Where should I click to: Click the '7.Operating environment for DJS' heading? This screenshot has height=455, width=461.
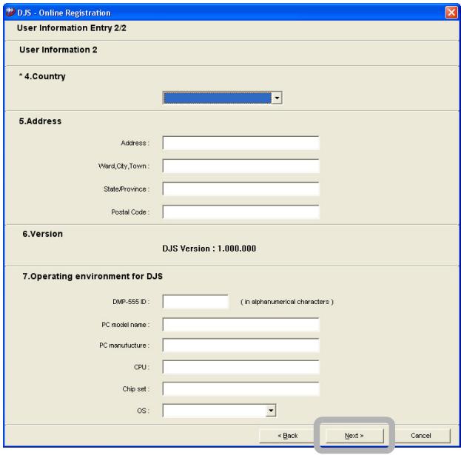92,277
